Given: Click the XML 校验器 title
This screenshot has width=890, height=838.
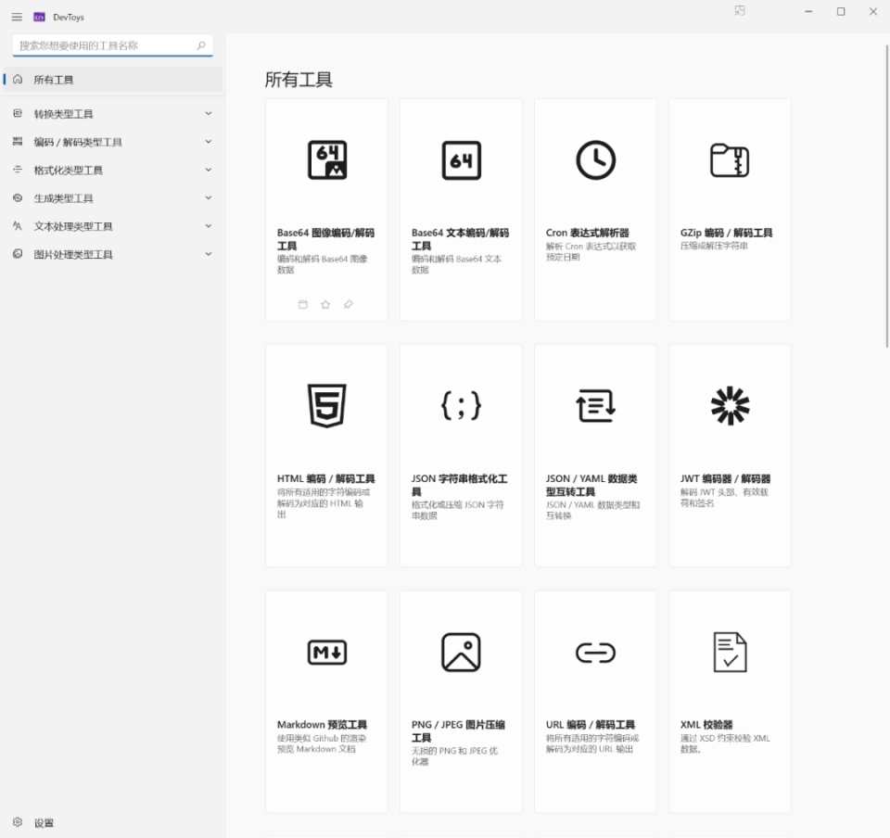Looking at the screenshot, I should 706,725.
